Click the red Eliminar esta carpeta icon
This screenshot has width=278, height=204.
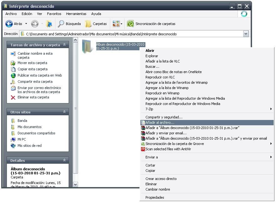13,97
